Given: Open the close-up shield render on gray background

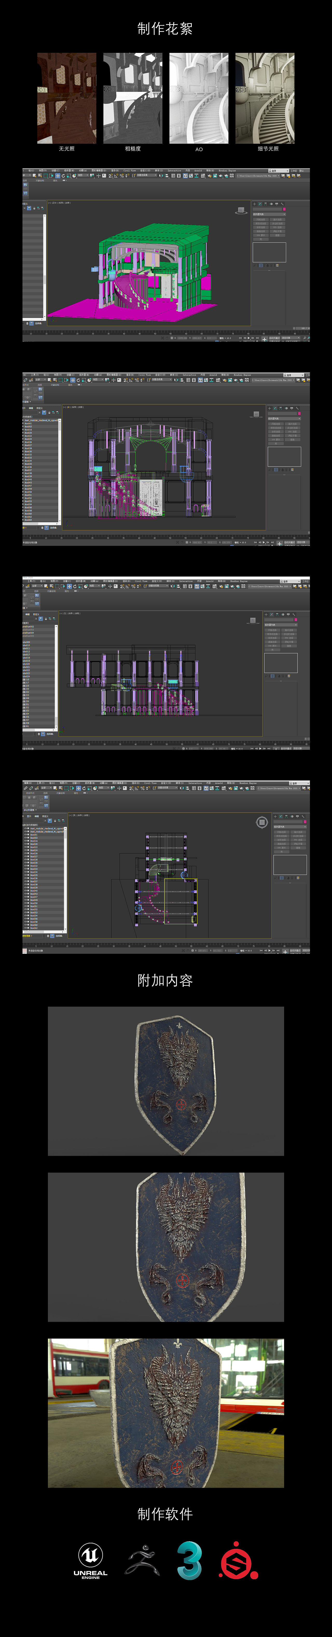Looking at the screenshot, I should click(x=165, y=1247).
